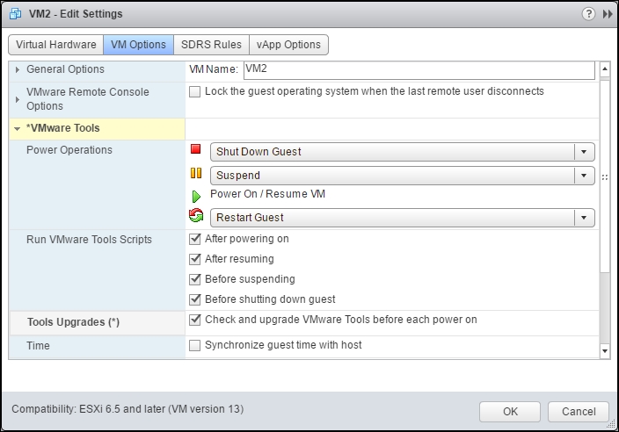Click the Cancel button
This screenshot has height=432, width=619.
[x=579, y=412]
